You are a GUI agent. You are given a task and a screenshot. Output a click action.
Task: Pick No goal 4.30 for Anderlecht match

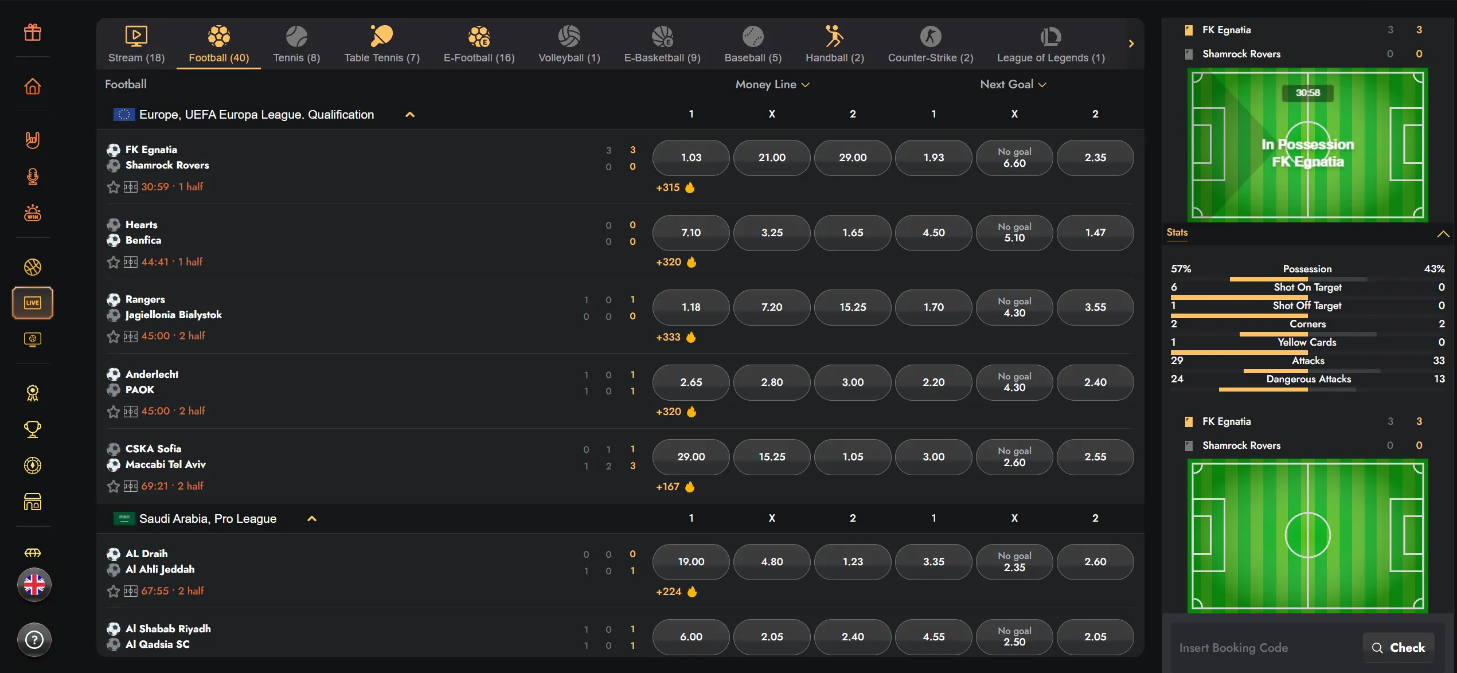click(1014, 382)
